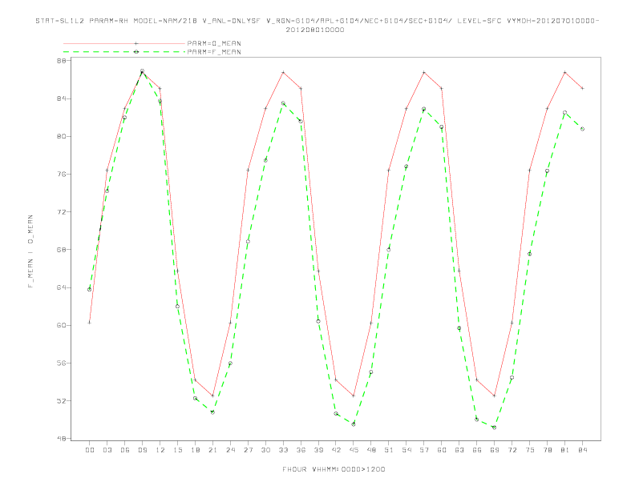Click the vertical y-axis title F_MEAN | O_MEAN
635x490 pixels.
(30, 251)
